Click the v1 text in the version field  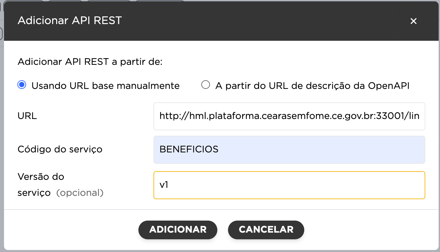[163, 185]
